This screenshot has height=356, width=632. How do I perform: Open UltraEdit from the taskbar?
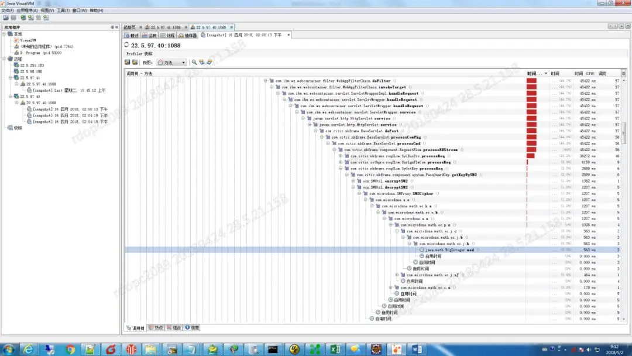pyautogui.click(x=294, y=349)
